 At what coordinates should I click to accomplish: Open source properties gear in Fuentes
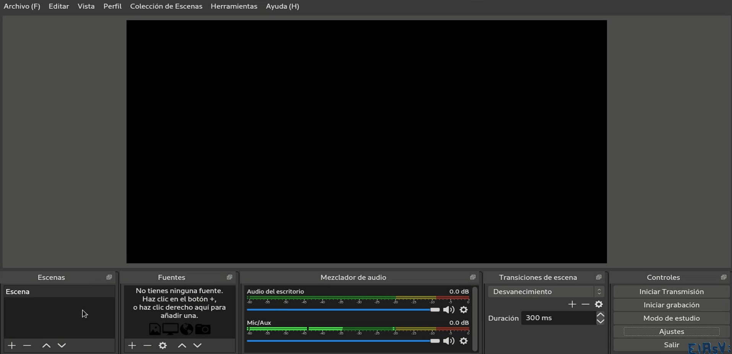[x=163, y=346]
